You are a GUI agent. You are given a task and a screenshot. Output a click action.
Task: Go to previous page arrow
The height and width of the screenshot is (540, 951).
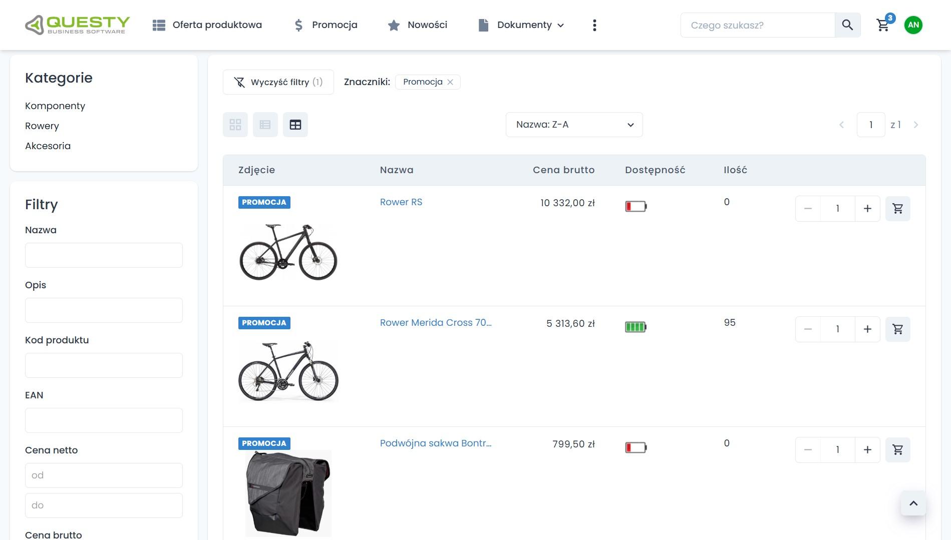coord(842,125)
